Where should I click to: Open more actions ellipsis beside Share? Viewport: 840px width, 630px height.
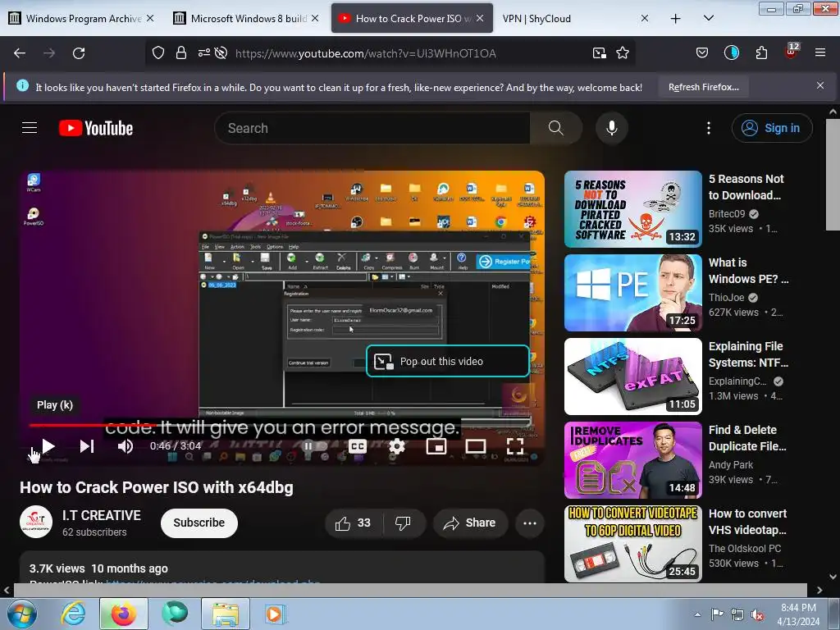(530, 523)
